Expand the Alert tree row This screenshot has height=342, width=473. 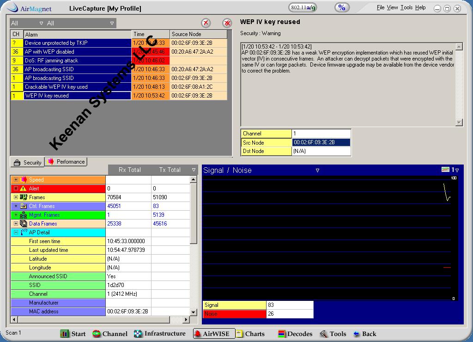pyautogui.click(x=16, y=189)
